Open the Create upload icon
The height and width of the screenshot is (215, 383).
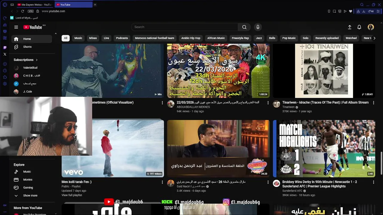click(x=349, y=27)
